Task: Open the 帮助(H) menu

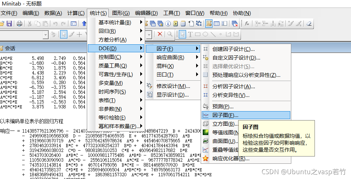Action: click(218, 13)
